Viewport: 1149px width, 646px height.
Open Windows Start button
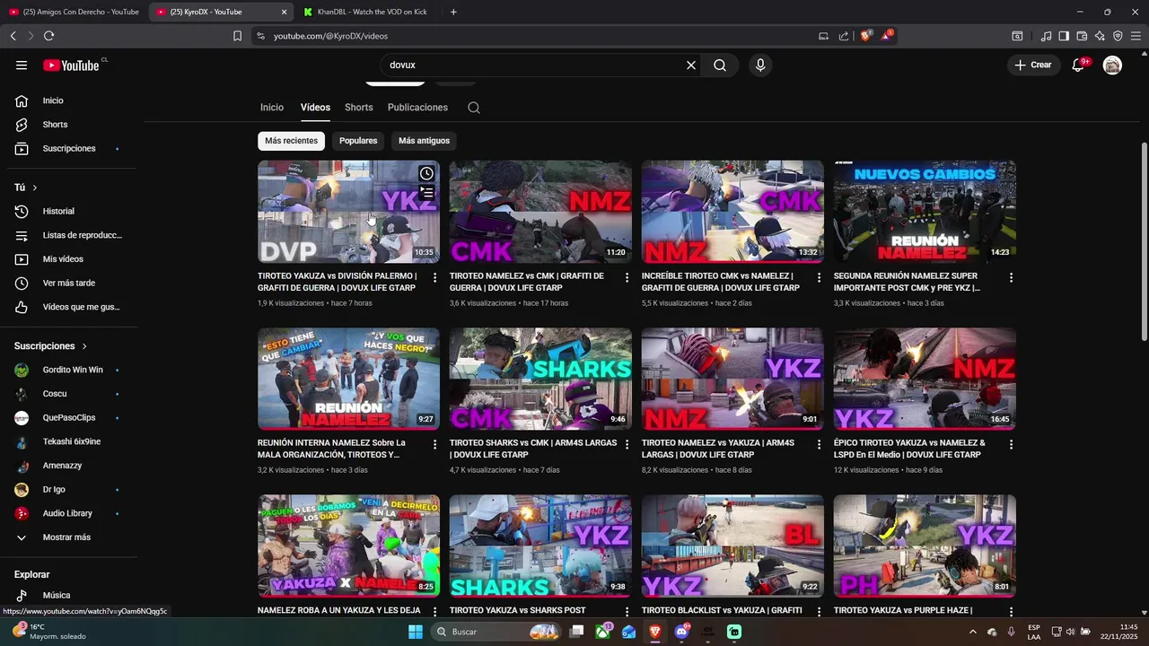pyautogui.click(x=416, y=632)
